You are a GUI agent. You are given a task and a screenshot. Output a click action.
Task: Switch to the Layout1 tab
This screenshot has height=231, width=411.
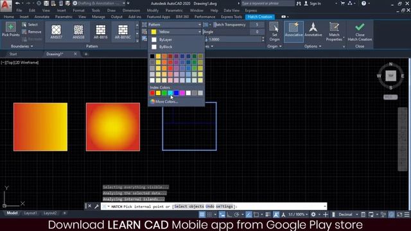[30, 213]
